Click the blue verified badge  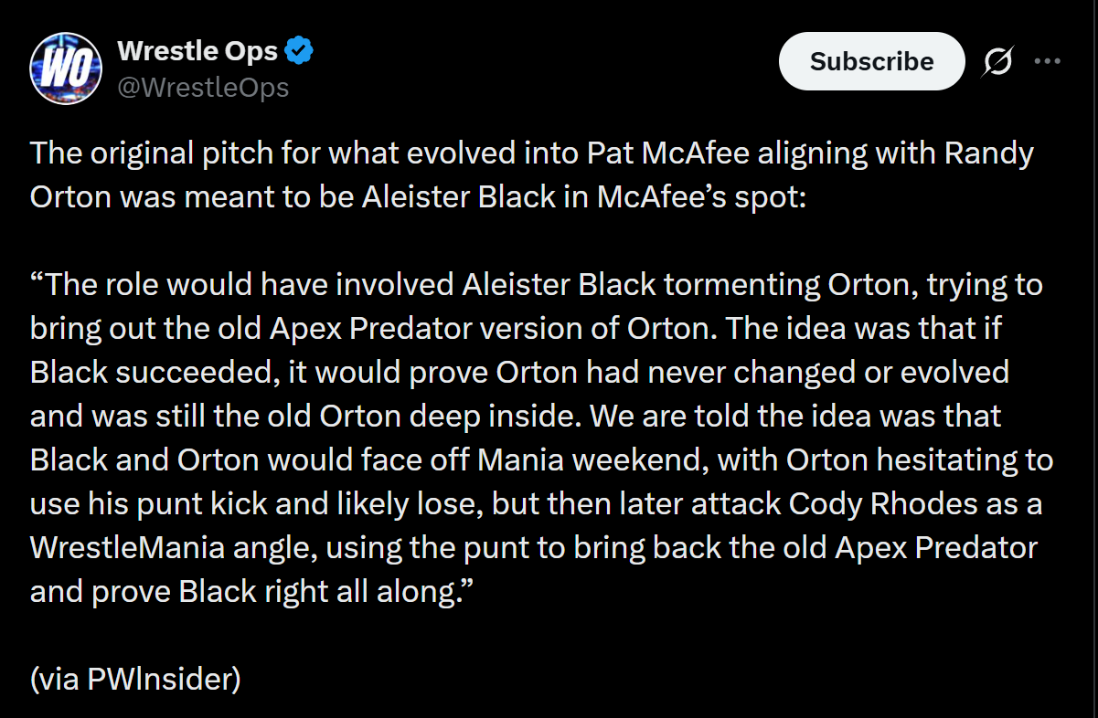[300, 52]
